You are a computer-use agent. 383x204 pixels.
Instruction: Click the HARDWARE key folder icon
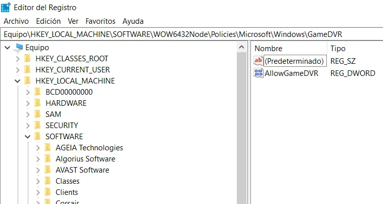point(37,103)
